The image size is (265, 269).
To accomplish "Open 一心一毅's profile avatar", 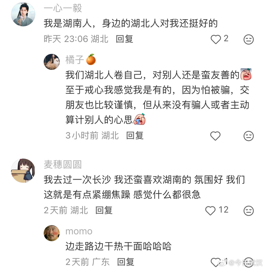I will click(24, 15).
